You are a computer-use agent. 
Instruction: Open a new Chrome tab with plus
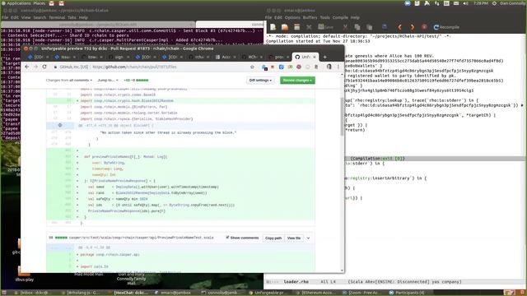pos(324,57)
